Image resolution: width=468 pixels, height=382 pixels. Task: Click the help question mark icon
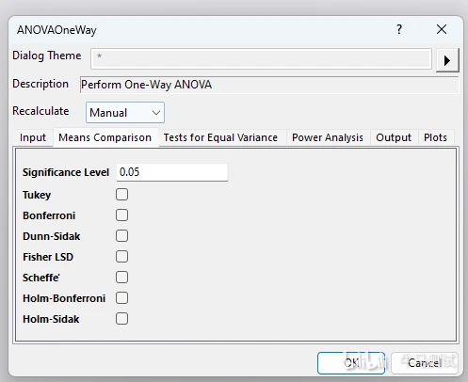399,29
